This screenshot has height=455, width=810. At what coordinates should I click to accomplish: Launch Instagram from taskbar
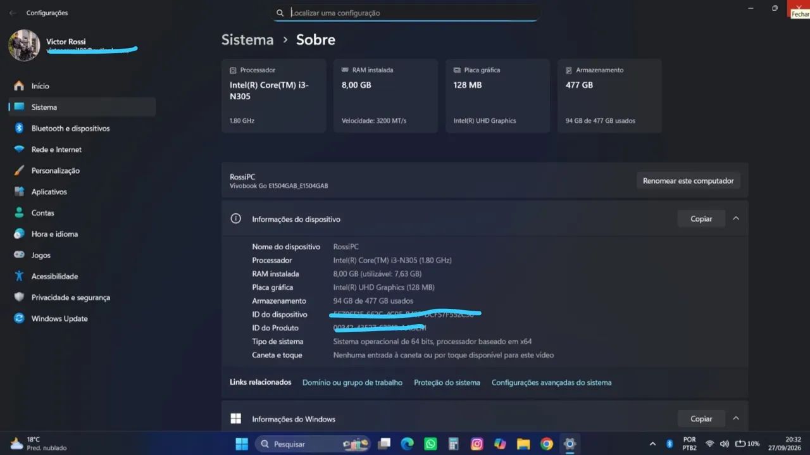click(x=477, y=444)
